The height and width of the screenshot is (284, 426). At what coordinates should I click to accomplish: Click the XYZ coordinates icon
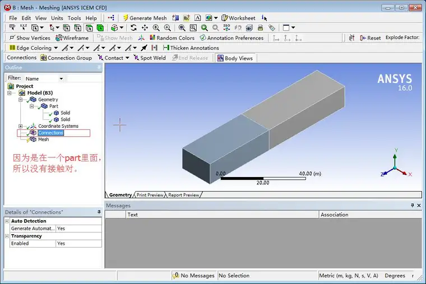tap(24, 27)
